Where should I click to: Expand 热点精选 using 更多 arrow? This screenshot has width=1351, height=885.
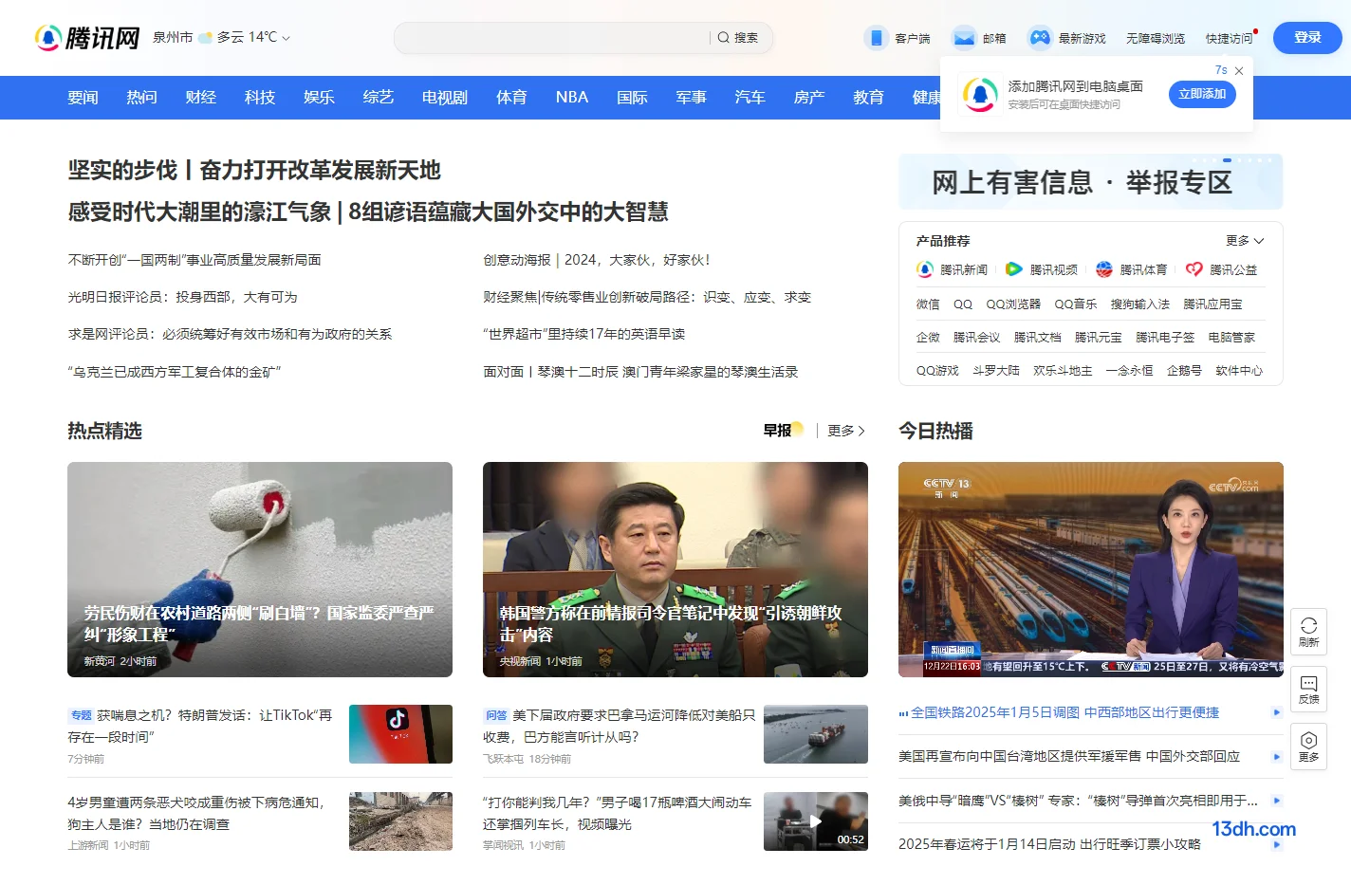[x=846, y=431]
